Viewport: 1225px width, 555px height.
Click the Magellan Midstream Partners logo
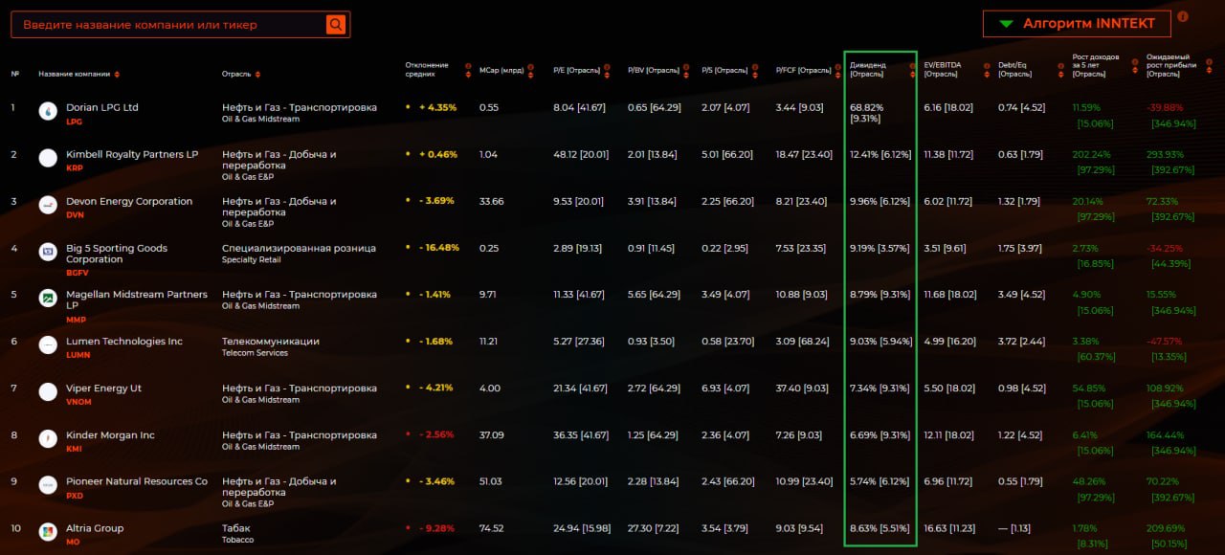click(x=48, y=299)
